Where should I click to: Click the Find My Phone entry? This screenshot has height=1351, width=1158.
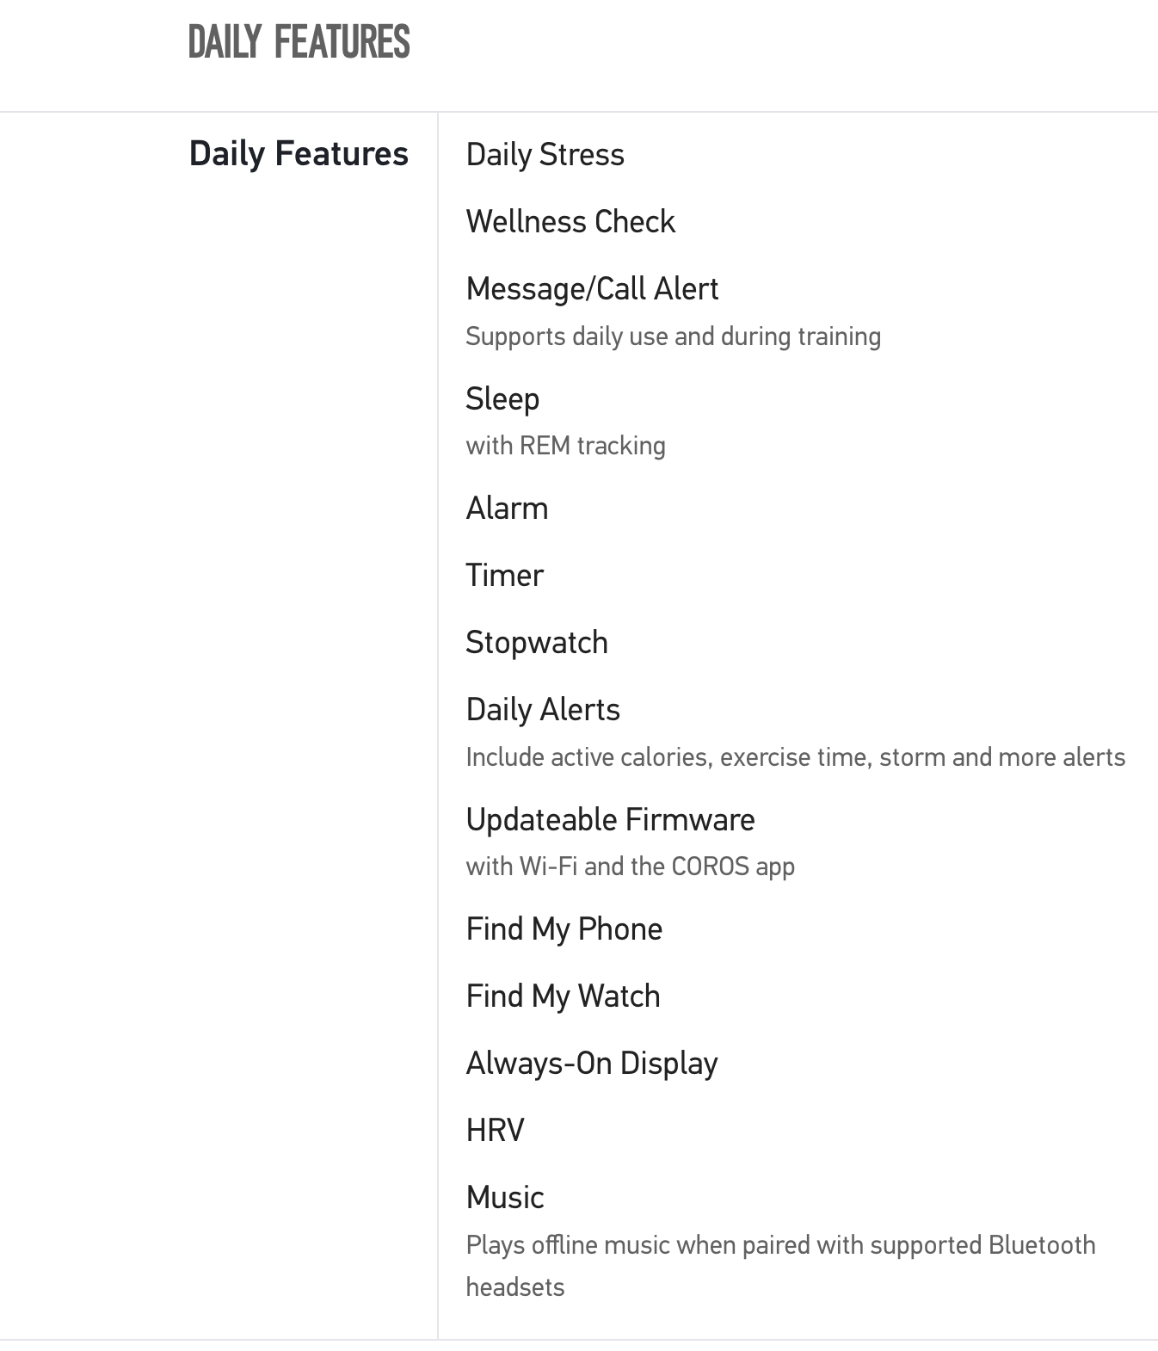coord(564,929)
